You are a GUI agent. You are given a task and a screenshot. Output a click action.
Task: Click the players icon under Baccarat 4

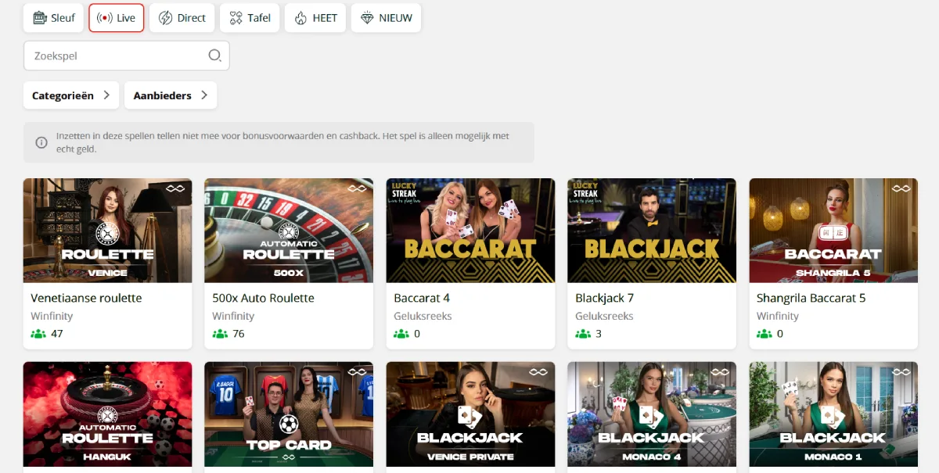401,334
